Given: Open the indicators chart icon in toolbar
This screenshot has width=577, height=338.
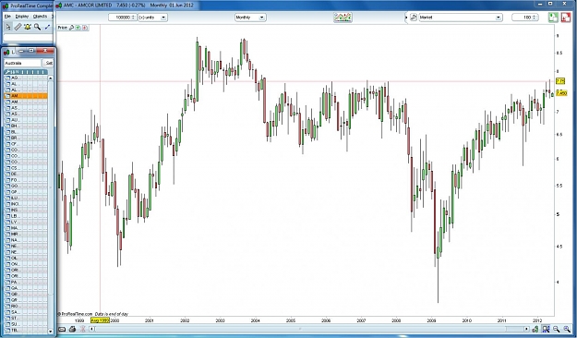Looking at the screenshot, I should click(343, 18).
